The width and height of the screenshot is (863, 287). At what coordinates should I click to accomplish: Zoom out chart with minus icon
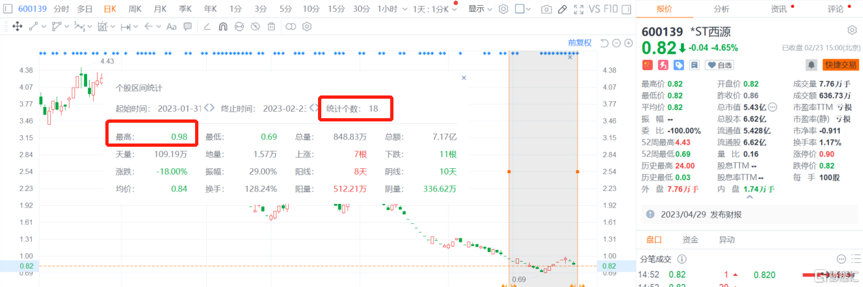click(x=617, y=43)
